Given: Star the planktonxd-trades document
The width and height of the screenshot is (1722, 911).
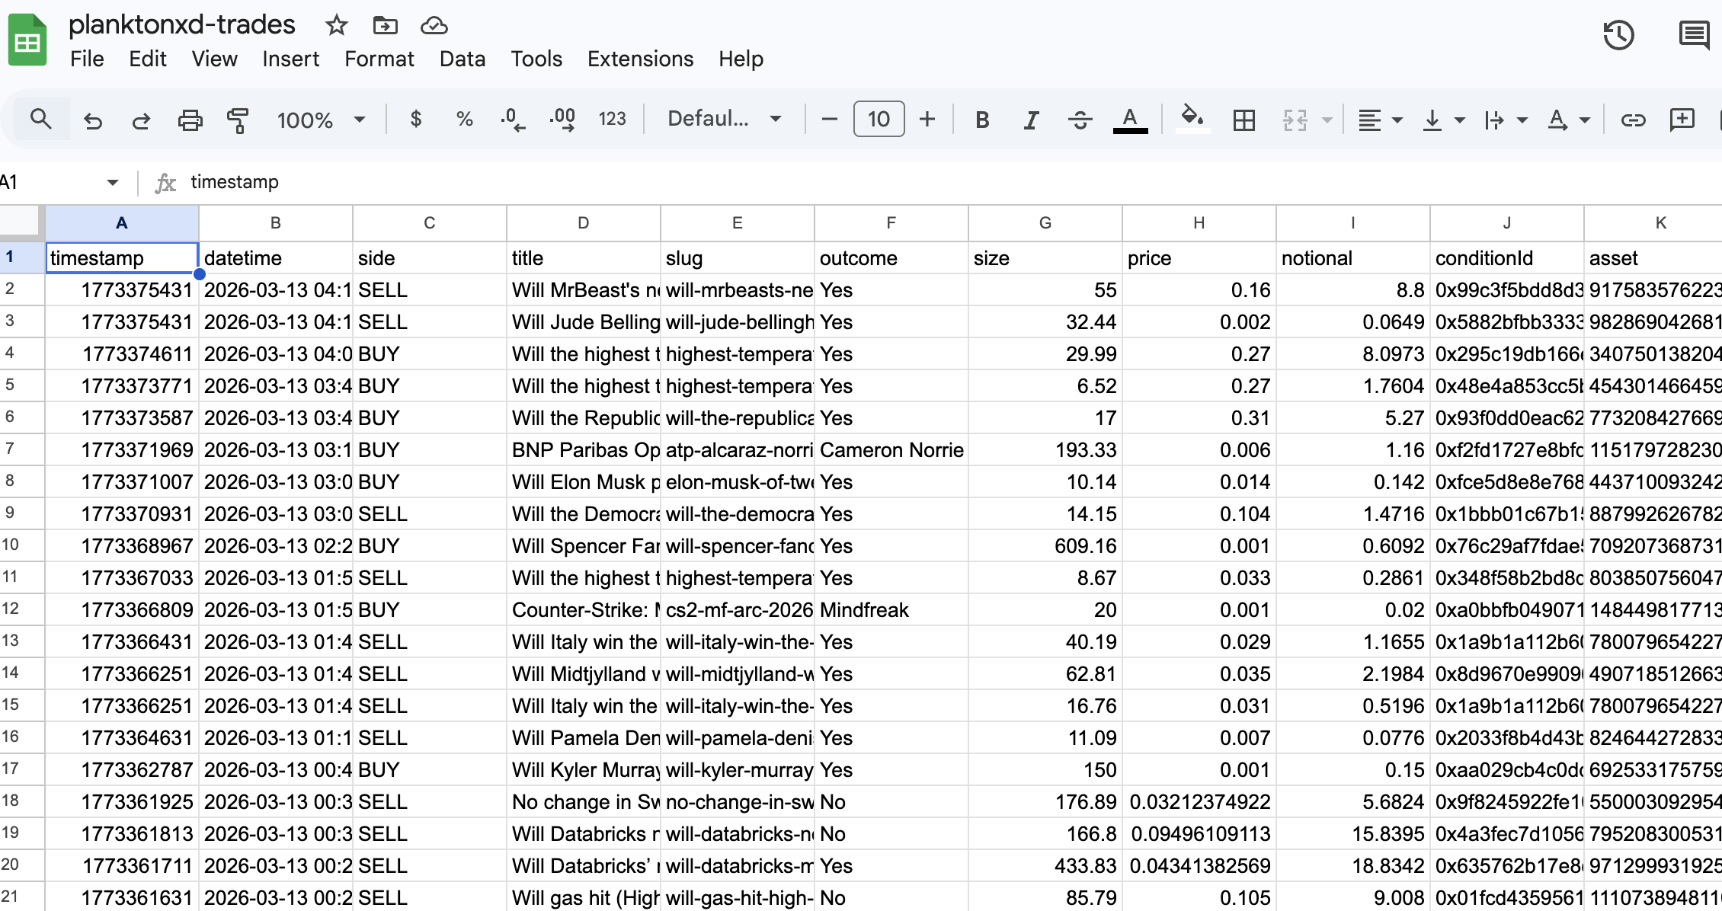Looking at the screenshot, I should 336,25.
